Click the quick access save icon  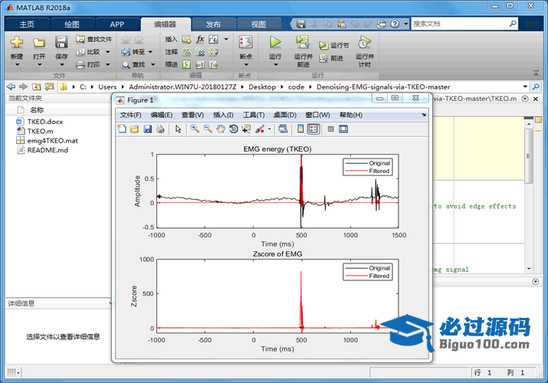pyautogui.click(x=301, y=24)
